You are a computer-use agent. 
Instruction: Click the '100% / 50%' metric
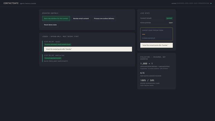click(147, 80)
